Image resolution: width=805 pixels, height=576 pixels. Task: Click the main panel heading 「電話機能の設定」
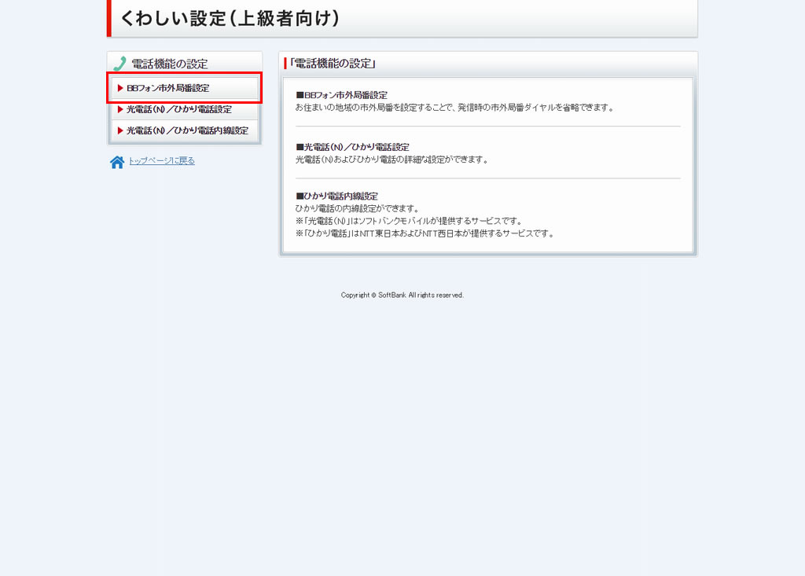click(x=332, y=64)
